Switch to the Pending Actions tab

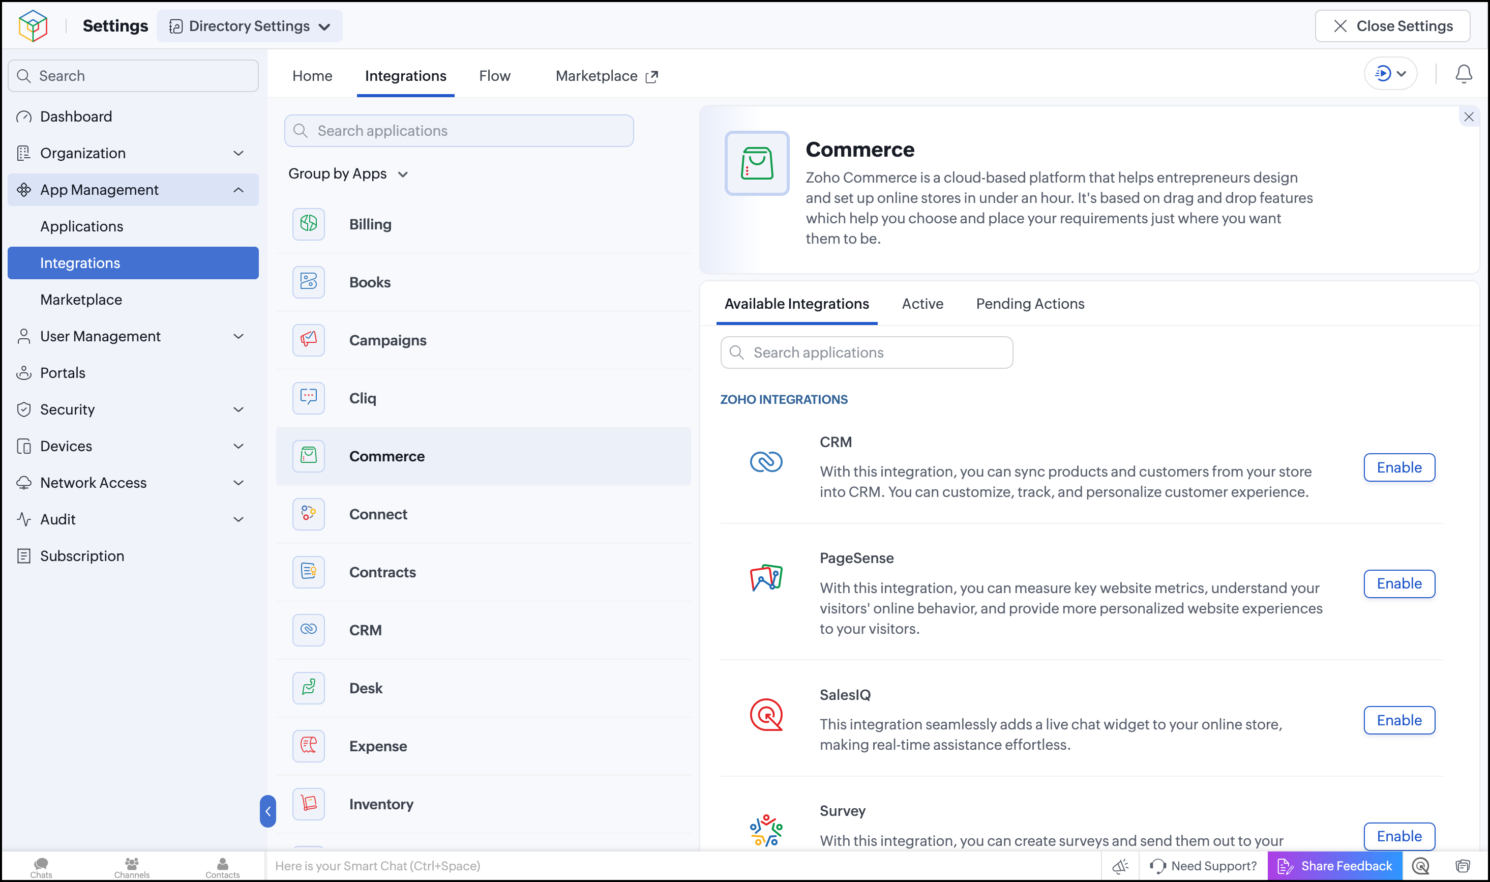click(x=1030, y=304)
